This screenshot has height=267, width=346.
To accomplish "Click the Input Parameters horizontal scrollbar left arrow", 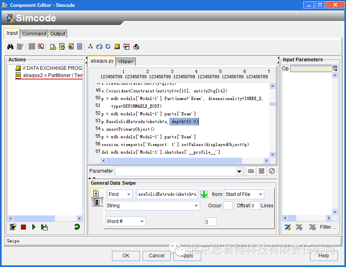I will (285, 218).
